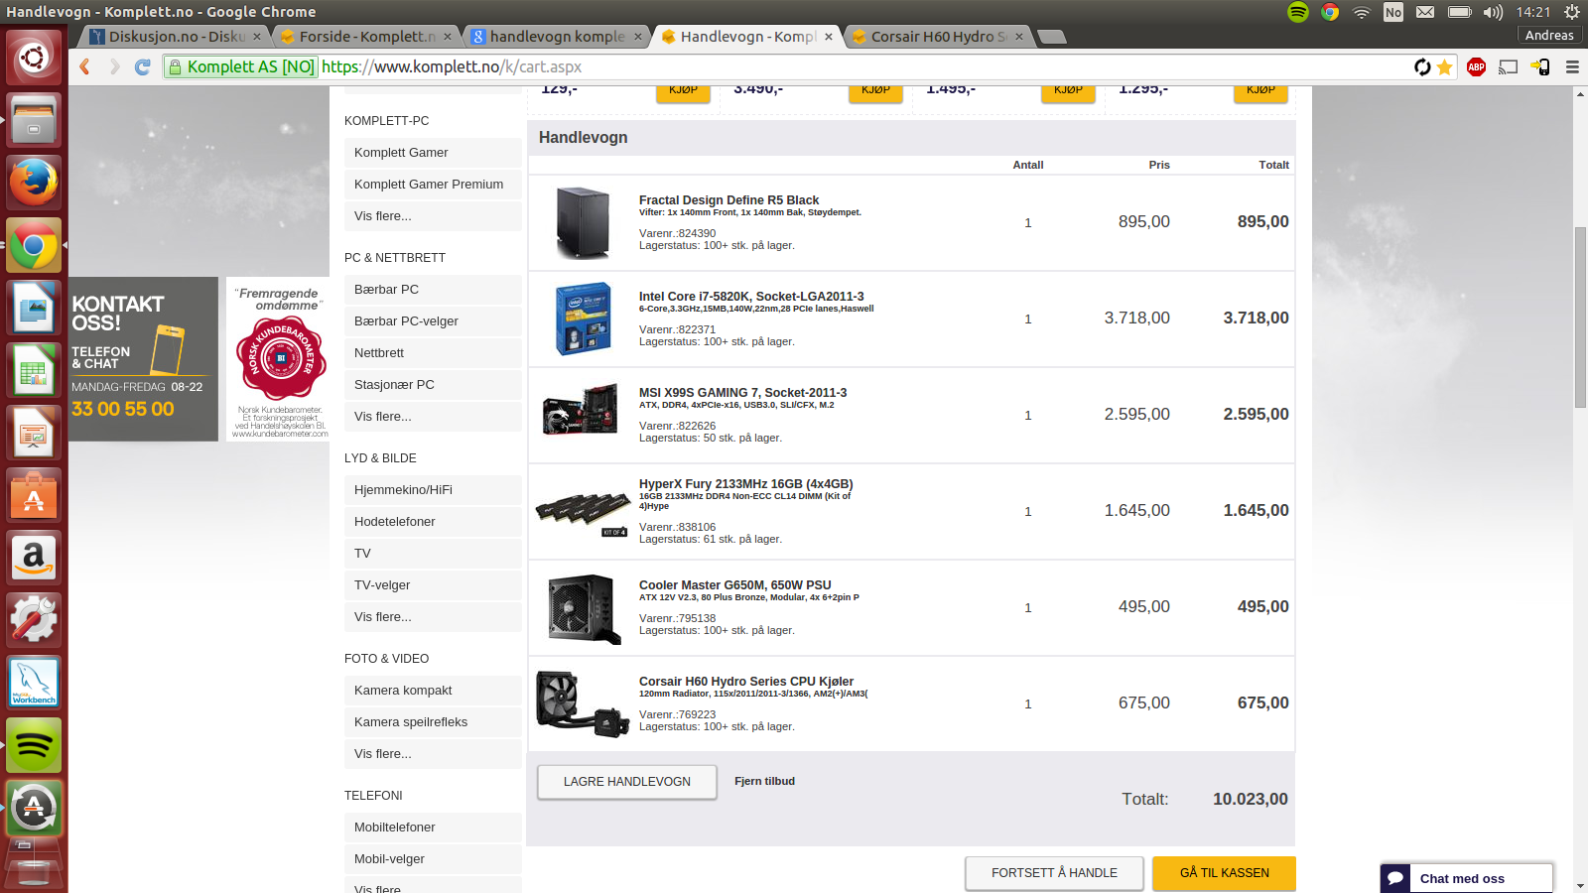The image size is (1588, 893).
Task: Open Spotify from the launcher
Action: click(x=34, y=744)
